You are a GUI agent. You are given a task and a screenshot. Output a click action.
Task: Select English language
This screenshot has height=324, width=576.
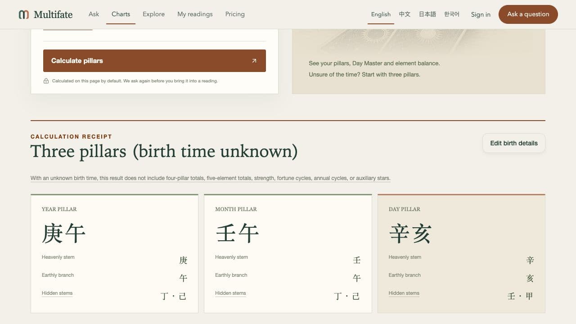[x=381, y=14]
